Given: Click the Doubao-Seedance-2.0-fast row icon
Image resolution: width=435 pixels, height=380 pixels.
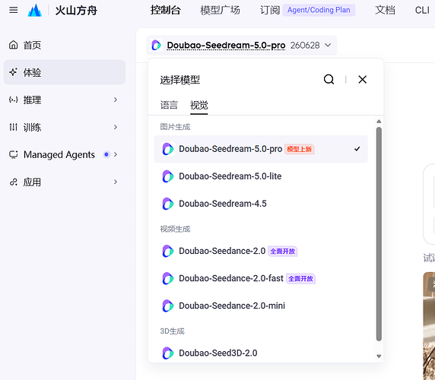Looking at the screenshot, I should tap(168, 278).
